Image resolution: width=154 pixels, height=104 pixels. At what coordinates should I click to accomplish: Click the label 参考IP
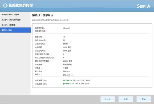pyautogui.click(x=38, y=74)
